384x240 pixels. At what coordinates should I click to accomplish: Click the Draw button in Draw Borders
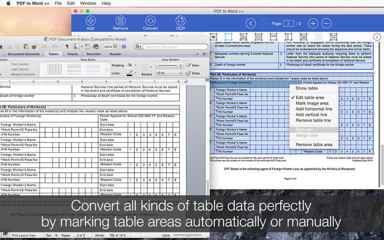click(192, 65)
